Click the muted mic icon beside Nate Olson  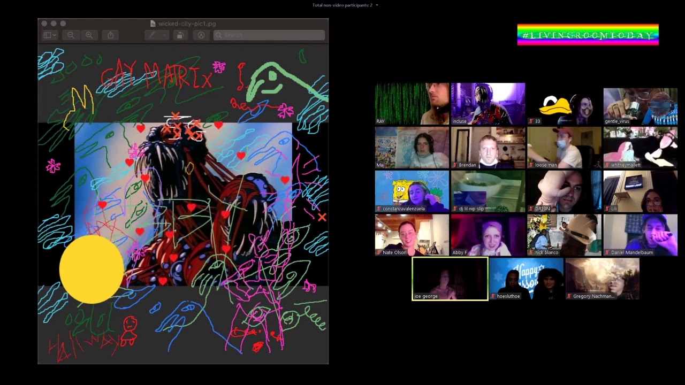[x=379, y=253]
